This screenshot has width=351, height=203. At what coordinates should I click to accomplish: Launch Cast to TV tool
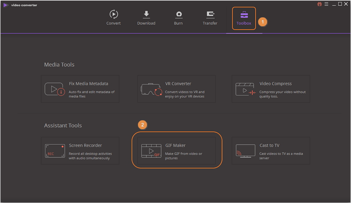point(271,151)
